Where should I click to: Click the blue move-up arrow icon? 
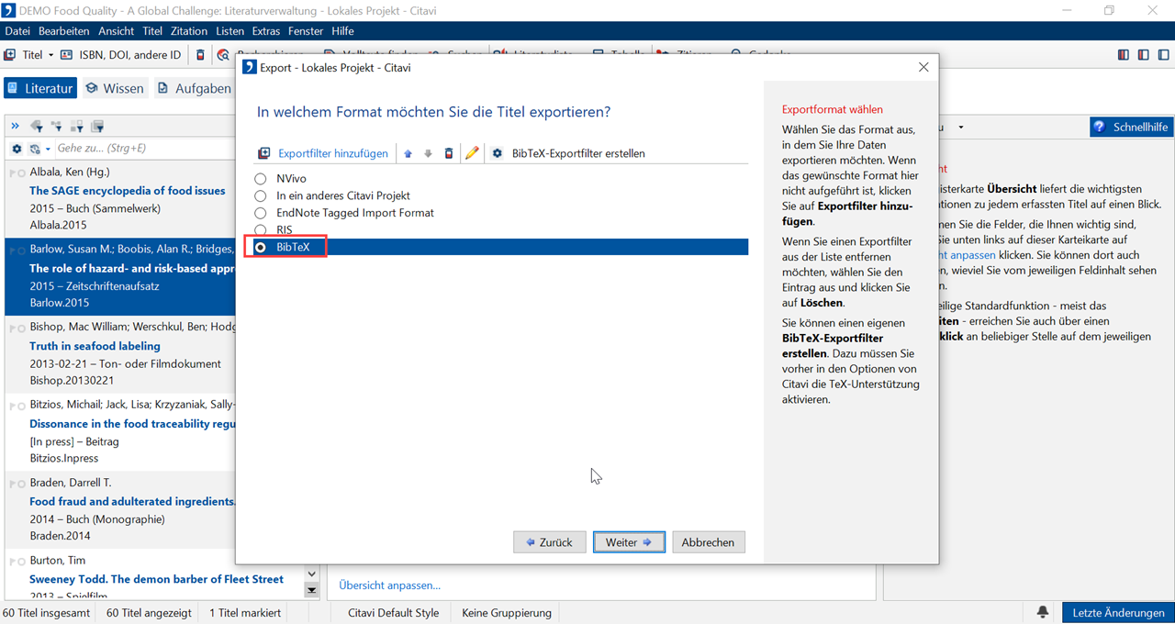pyautogui.click(x=408, y=153)
